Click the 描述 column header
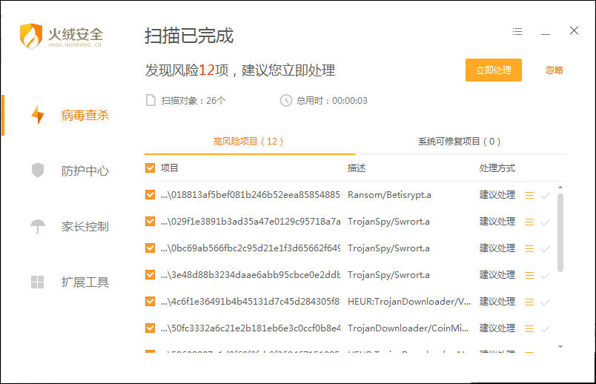 [x=357, y=168]
